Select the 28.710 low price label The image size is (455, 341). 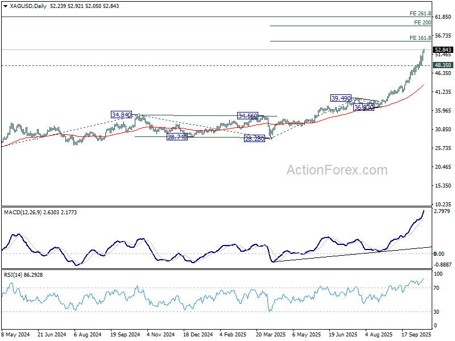pyautogui.click(x=177, y=138)
